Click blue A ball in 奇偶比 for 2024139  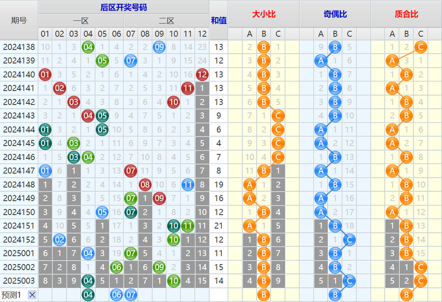[x=321, y=61]
